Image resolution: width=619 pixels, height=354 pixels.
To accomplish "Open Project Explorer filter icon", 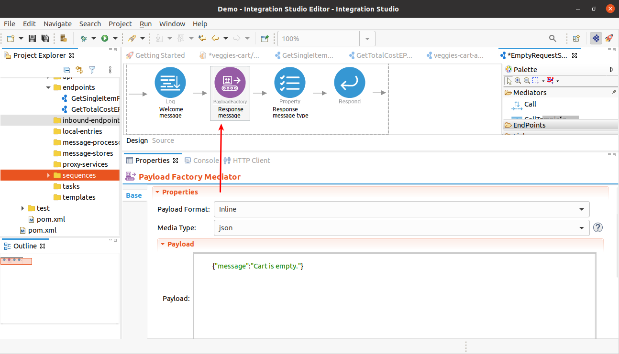I will 92,70.
